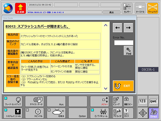Toggle the スピンドル spindle button

click(34, 113)
